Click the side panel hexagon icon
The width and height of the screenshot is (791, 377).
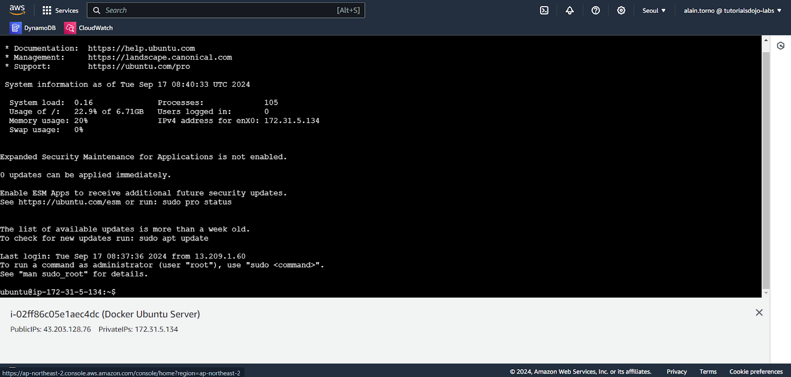781,46
